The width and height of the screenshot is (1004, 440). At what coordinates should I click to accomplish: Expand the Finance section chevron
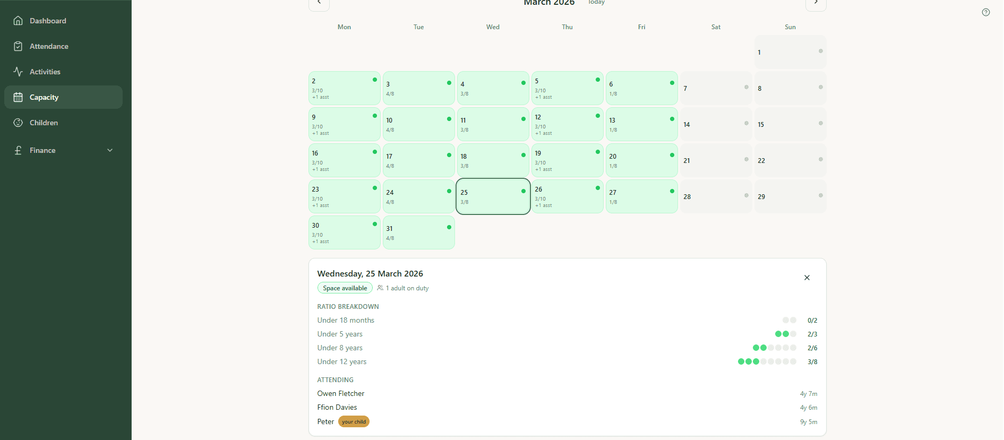(x=110, y=150)
